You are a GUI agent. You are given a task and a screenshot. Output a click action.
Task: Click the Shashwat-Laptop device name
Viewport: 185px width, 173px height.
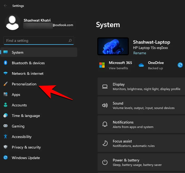point(152,42)
